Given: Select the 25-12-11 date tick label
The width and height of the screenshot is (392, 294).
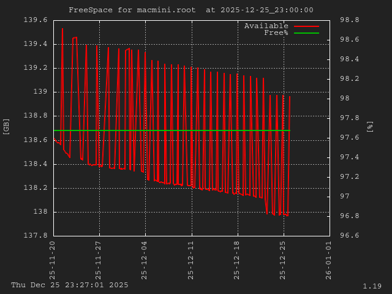Looking at the screenshot, I should click(191, 260).
